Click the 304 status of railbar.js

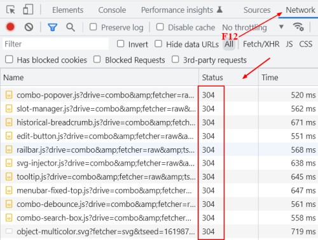point(208,150)
